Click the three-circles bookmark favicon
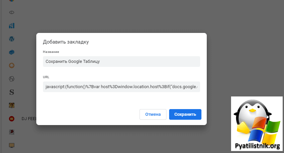This screenshot has width=284, height=153. 12,79
